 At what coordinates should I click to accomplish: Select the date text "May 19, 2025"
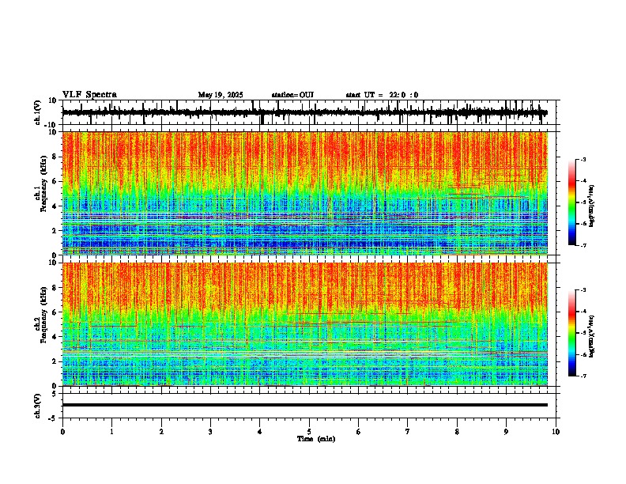pos(221,95)
